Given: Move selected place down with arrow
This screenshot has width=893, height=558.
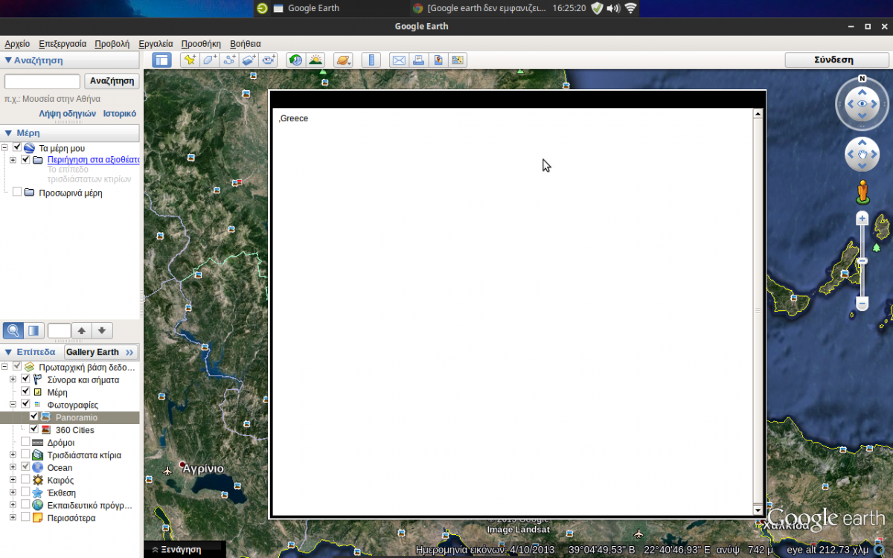Looking at the screenshot, I should [102, 330].
